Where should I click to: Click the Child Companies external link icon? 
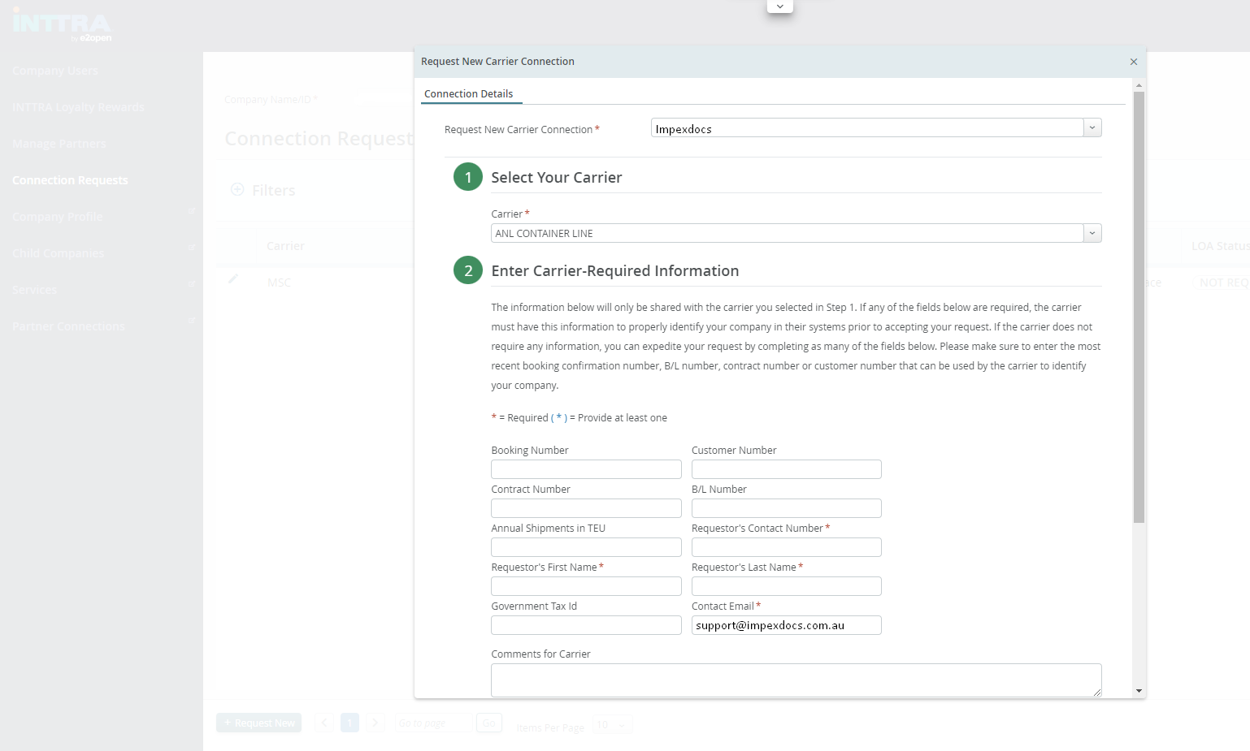(192, 248)
